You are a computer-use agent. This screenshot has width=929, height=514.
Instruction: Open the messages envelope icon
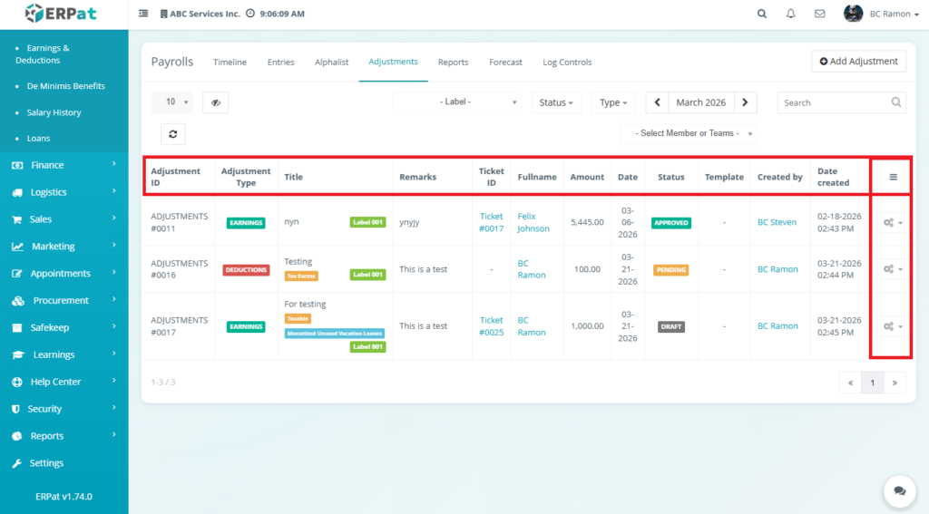tap(820, 14)
